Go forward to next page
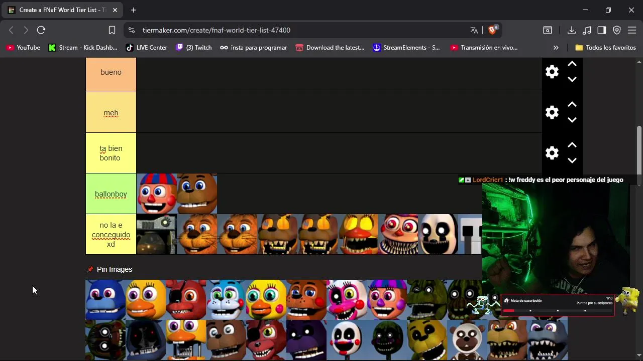 26,30
